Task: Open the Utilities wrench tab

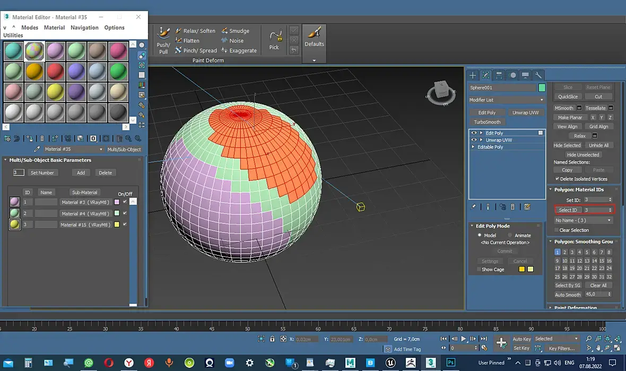Action: click(538, 75)
